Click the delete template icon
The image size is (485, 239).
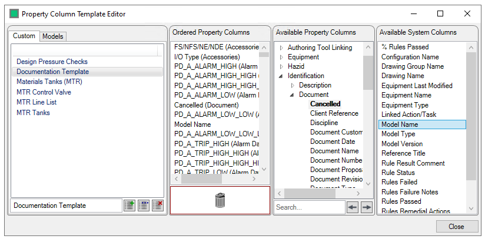(x=157, y=206)
